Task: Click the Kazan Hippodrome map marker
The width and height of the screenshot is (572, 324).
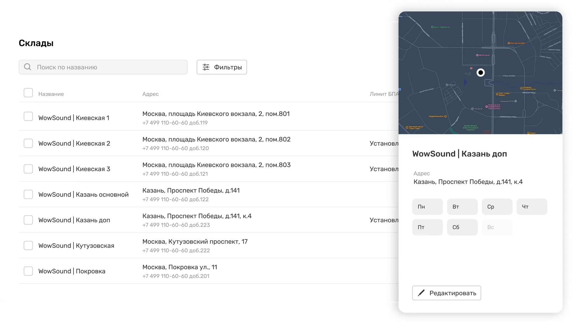Action: pos(432,27)
